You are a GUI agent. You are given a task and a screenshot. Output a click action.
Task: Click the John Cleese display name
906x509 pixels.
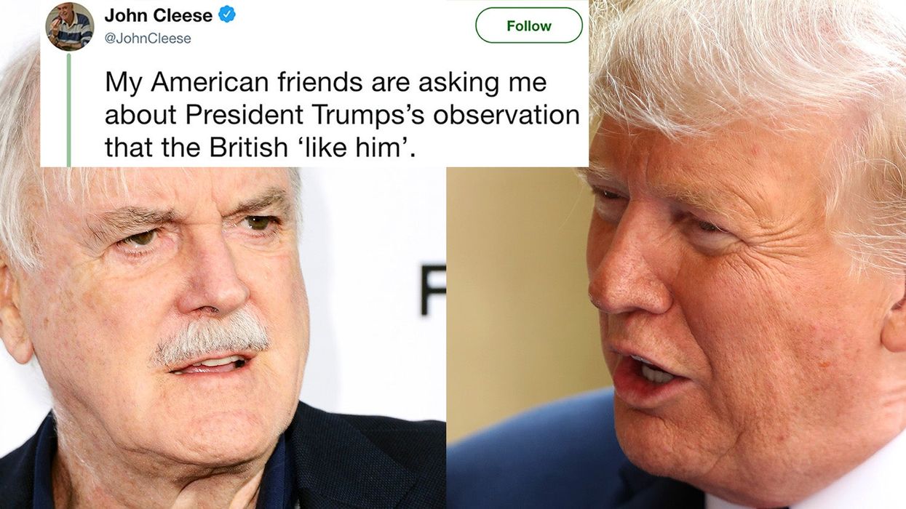[159, 15]
